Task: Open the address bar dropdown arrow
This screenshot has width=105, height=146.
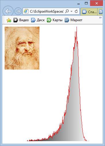Action: click(71, 11)
